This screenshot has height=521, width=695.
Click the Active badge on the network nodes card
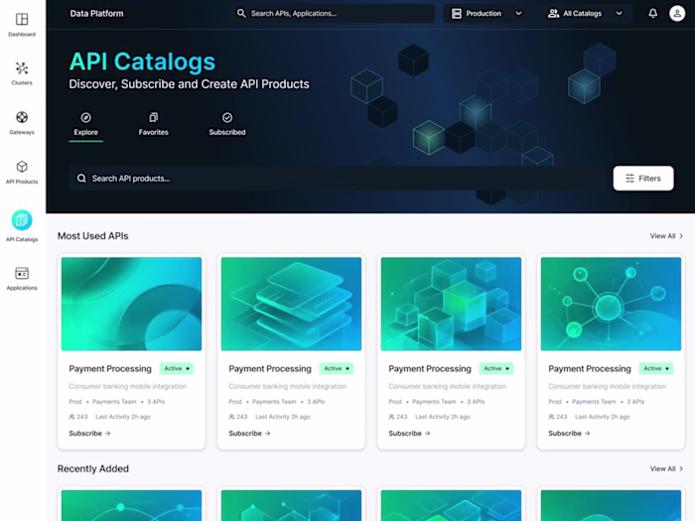coord(656,368)
